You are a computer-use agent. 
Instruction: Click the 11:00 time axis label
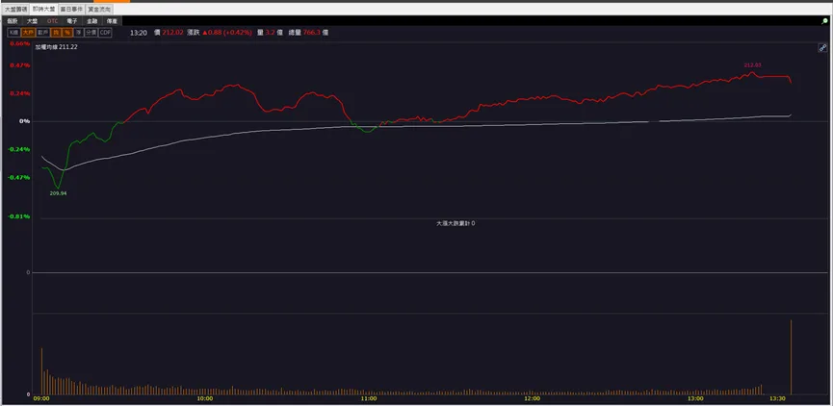369,398
